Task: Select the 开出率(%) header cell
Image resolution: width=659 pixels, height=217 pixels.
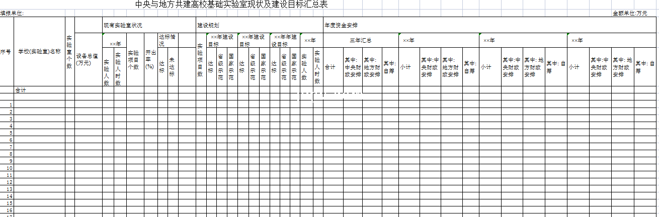Action: (150, 59)
